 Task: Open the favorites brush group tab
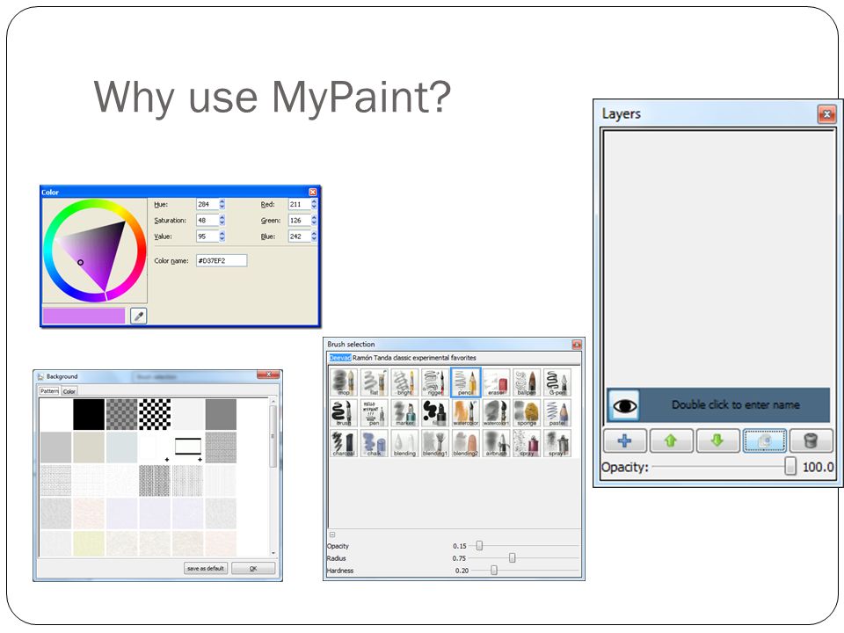click(x=463, y=358)
